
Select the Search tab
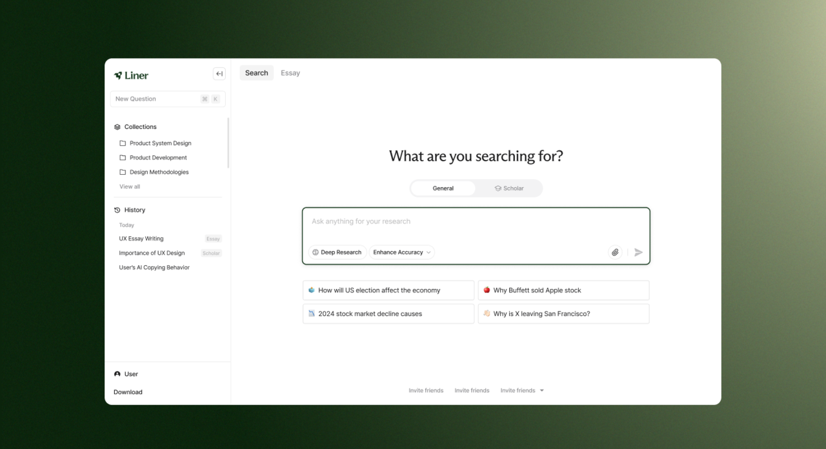(256, 73)
